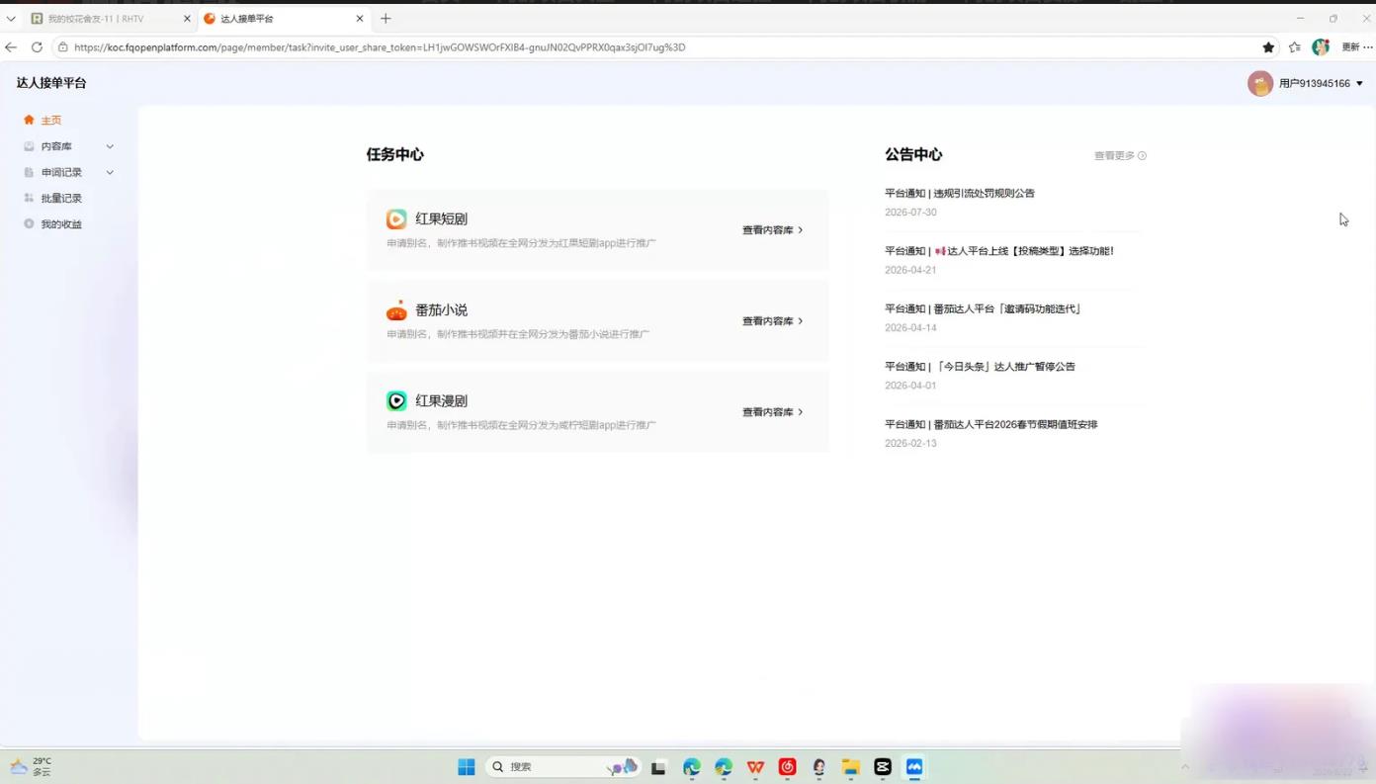Open the 「今日头条」达人推广暂停公告 notice
This screenshot has width=1376, height=784.
pos(980,366)
